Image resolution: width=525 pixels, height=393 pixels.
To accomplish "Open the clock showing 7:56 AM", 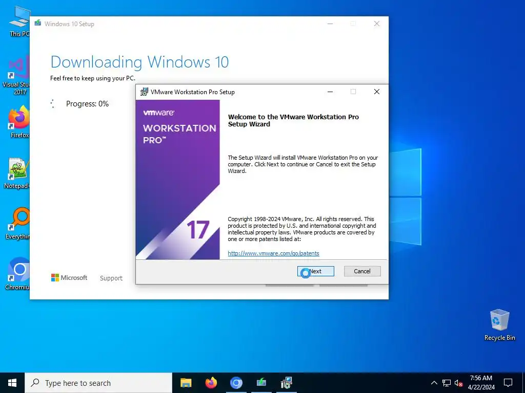I will click(x=481, y=383).
